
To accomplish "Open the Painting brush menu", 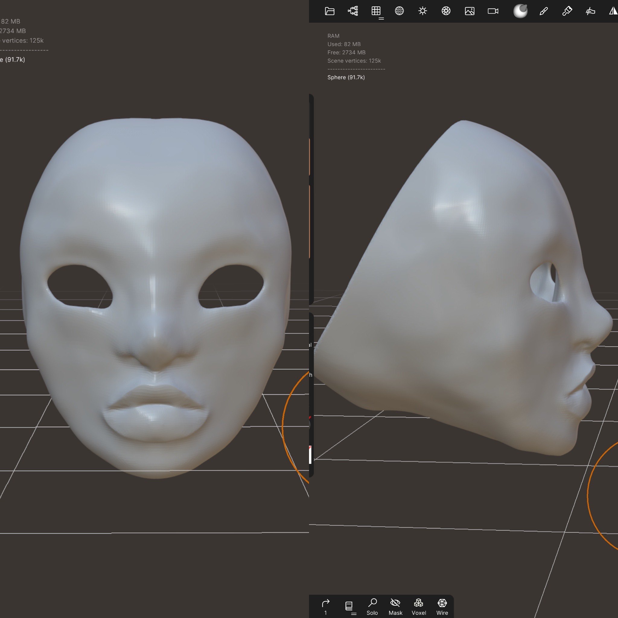I will (543, 11).
